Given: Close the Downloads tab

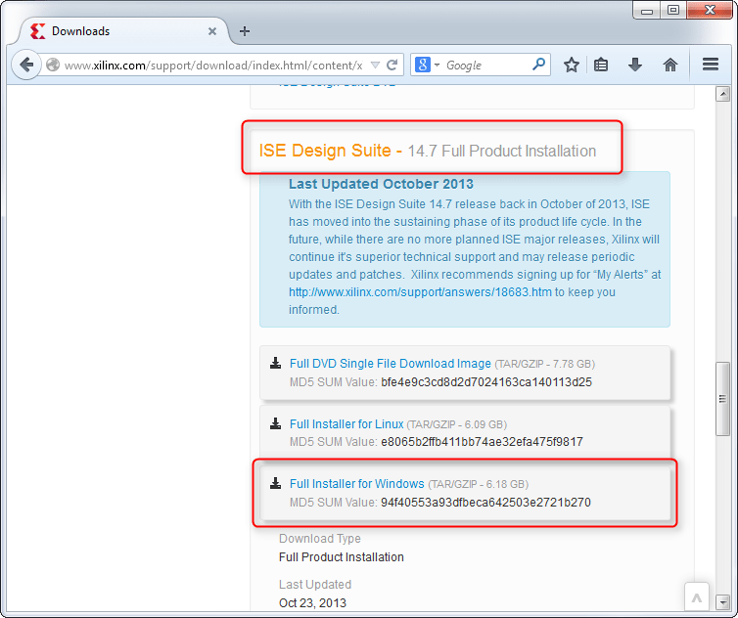Looking at the screenshot, I should click(x=212, y=31).
